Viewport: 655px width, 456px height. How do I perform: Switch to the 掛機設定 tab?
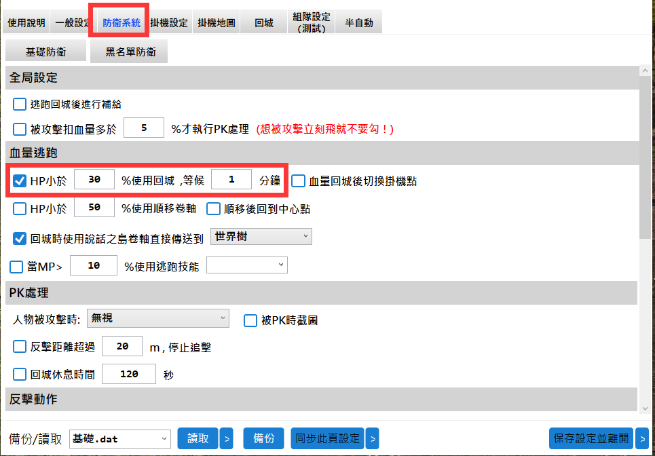click(x=169, y=22)
